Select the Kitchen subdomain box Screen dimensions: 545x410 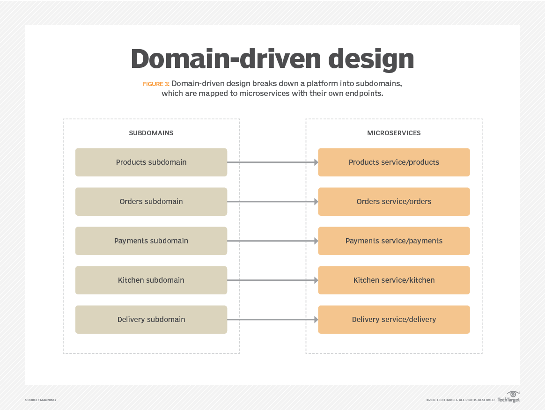(151, 280)
